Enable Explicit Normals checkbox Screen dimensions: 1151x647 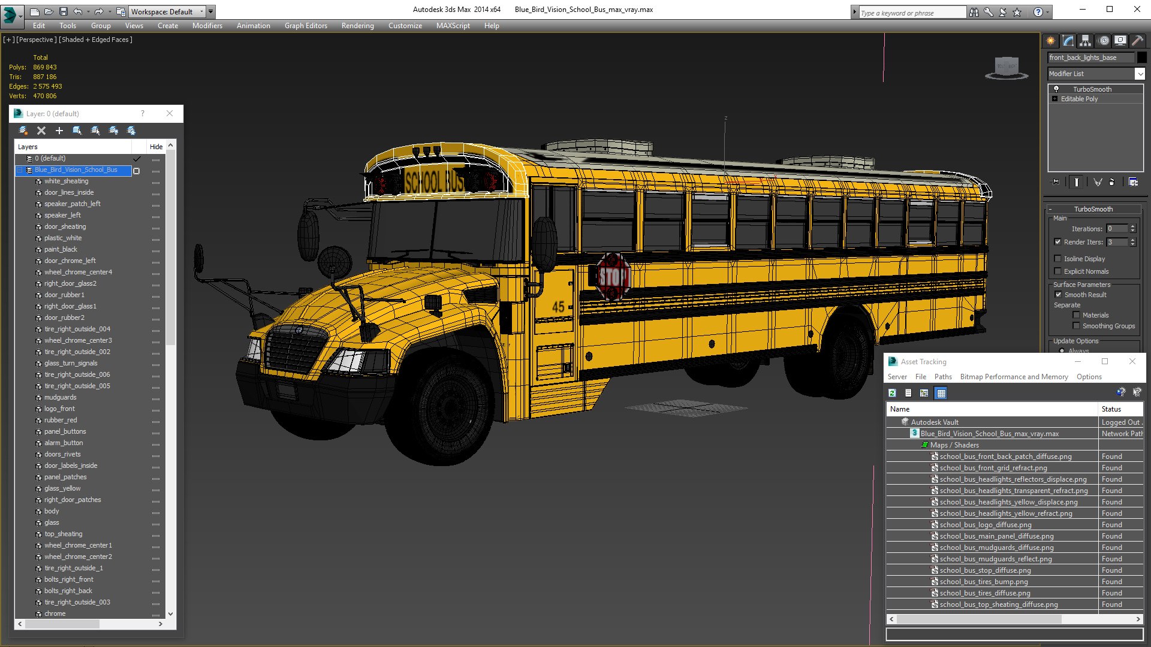(x=1058, y=271)
